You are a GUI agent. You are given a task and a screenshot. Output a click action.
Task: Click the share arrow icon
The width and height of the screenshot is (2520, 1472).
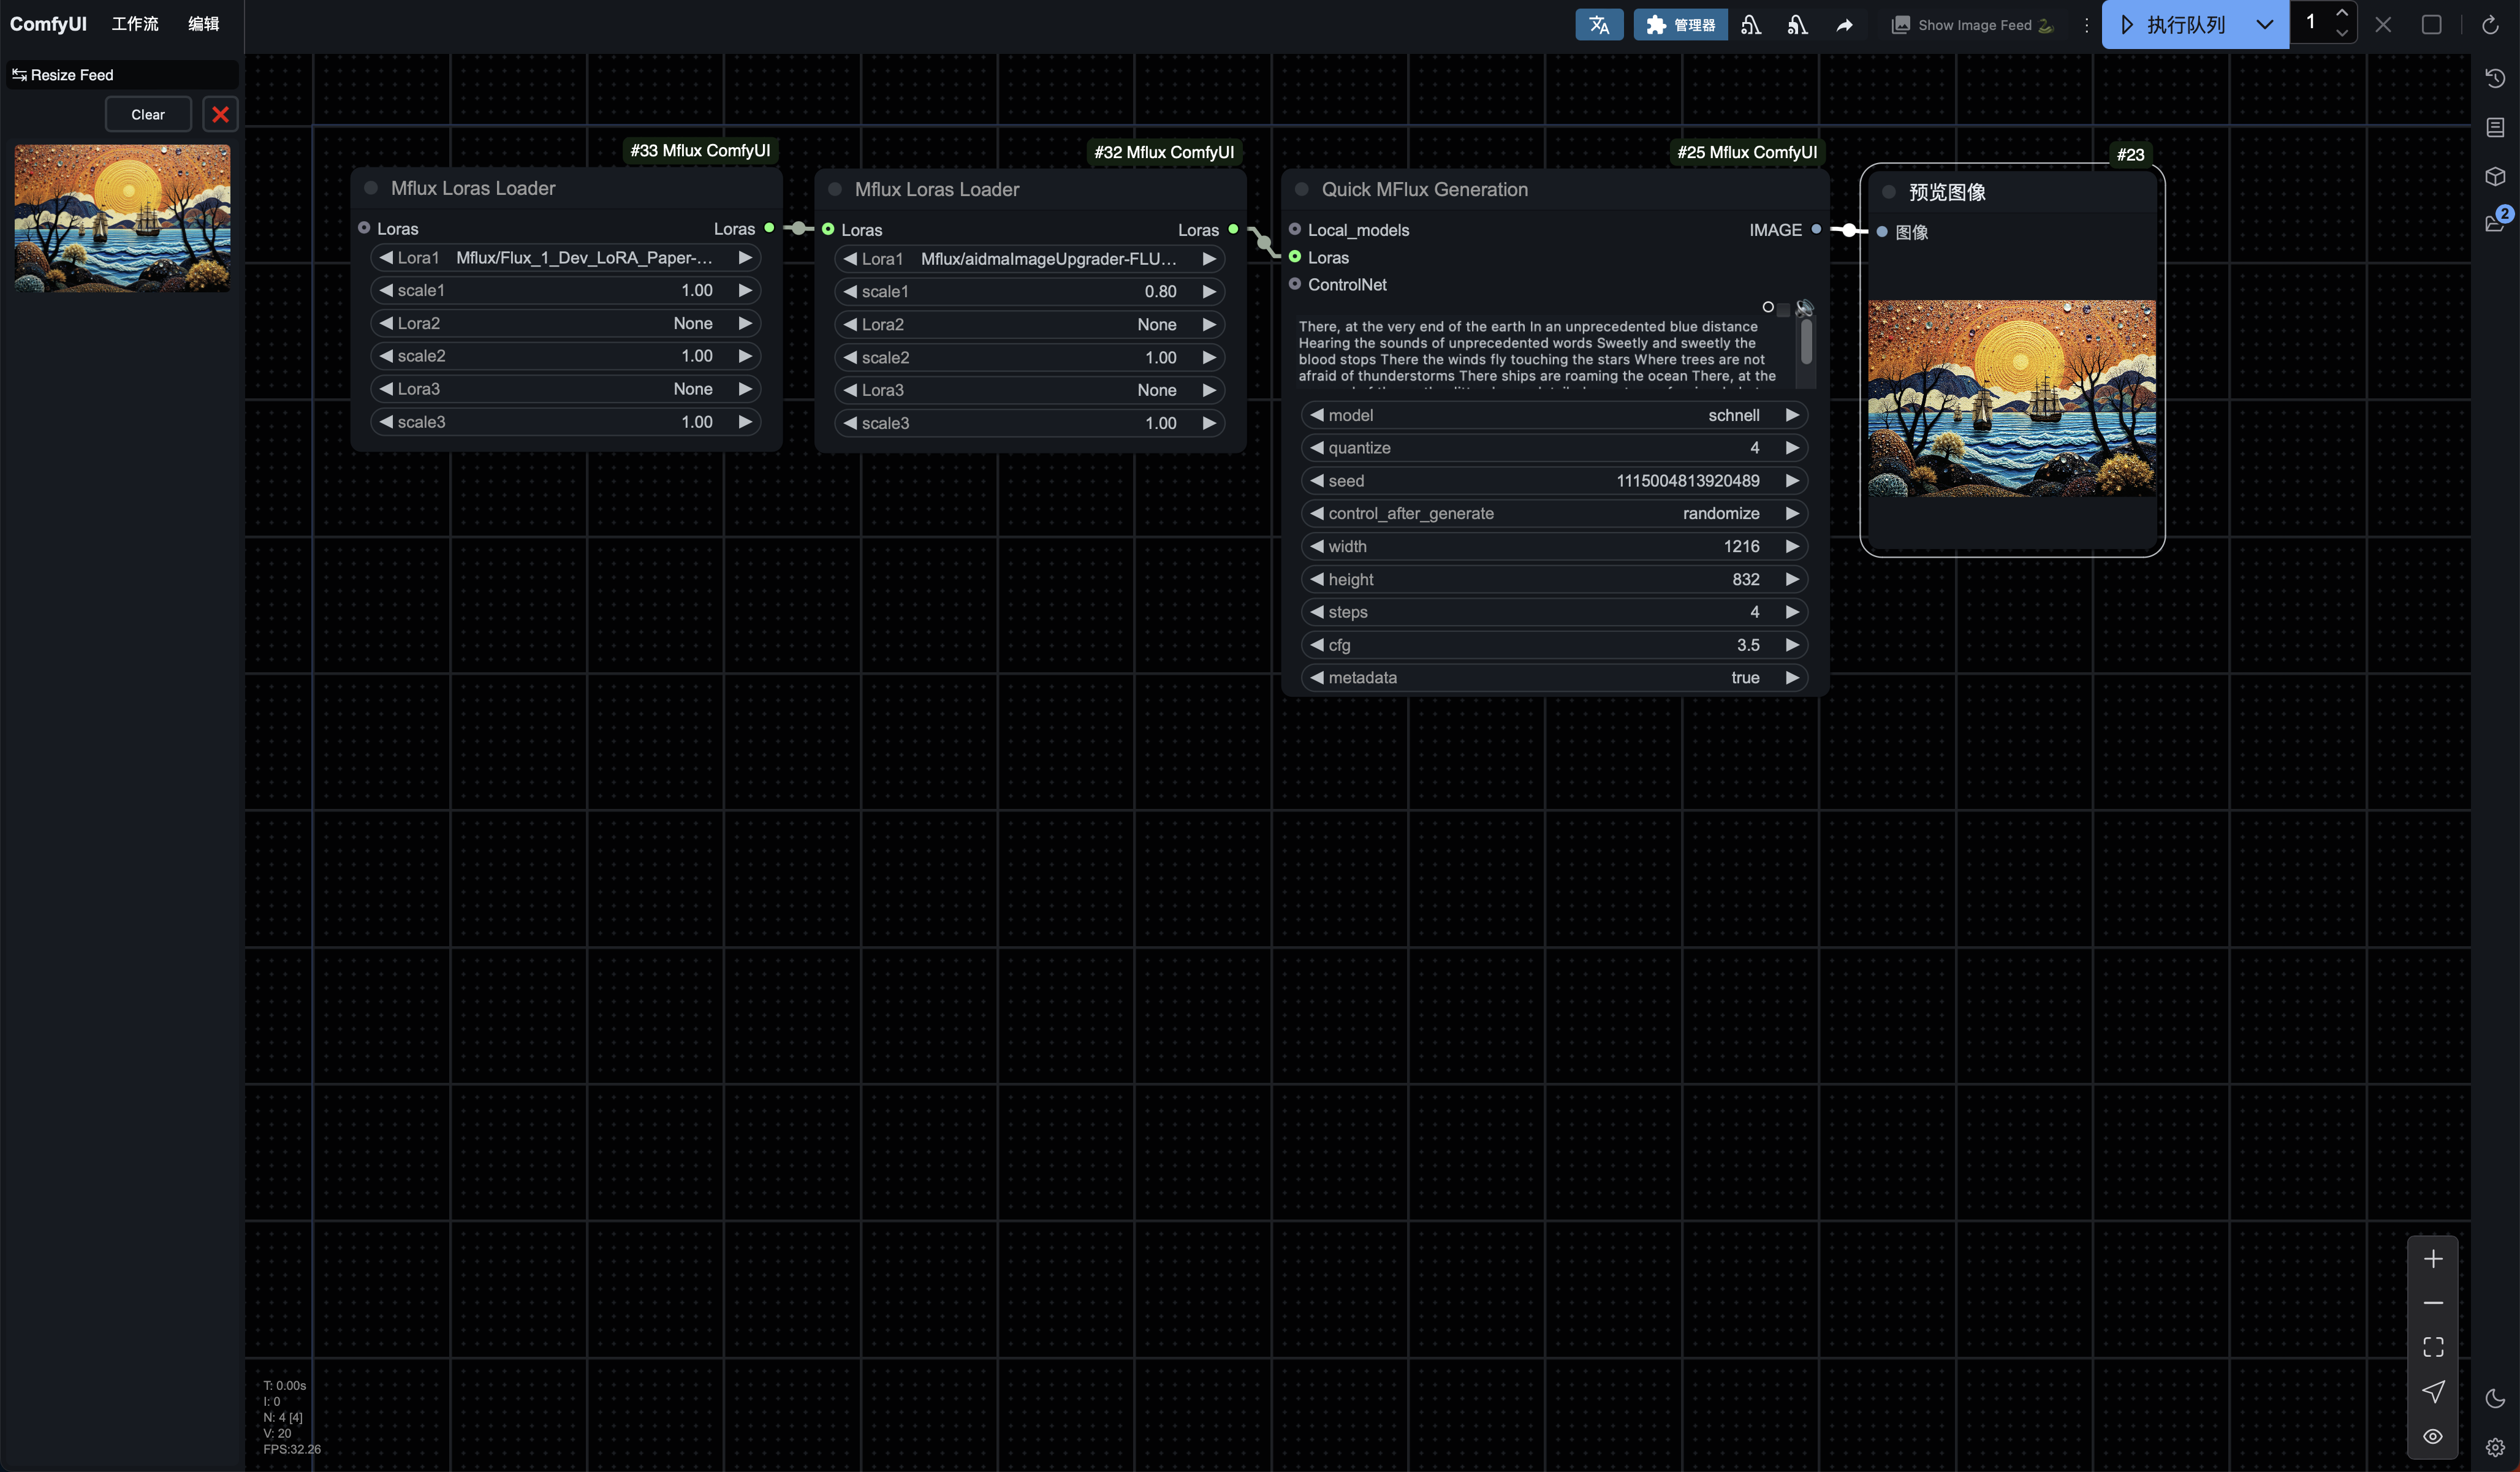[1844, 25]
